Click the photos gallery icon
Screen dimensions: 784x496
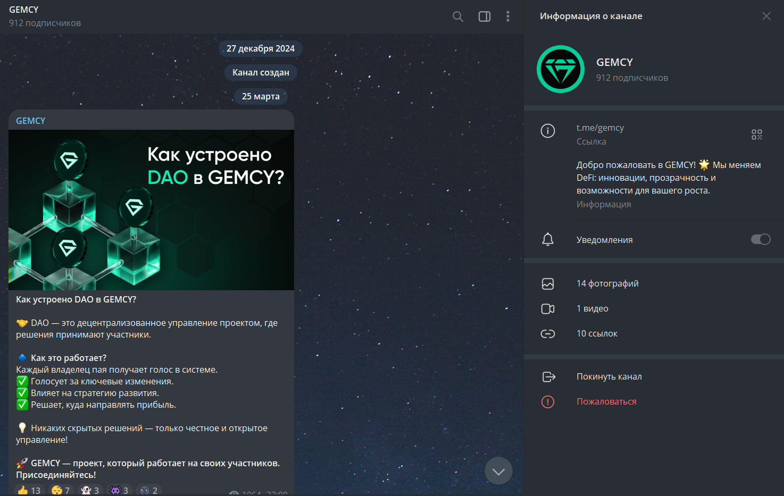[x=548, y=284]
